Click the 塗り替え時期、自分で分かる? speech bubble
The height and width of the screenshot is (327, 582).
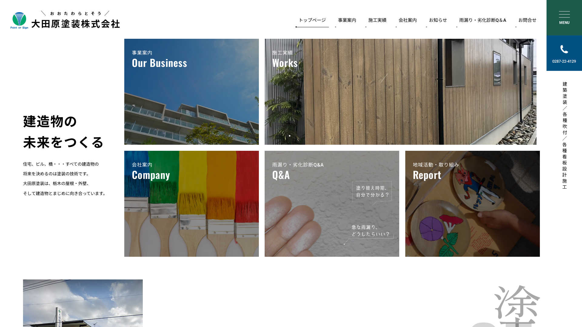pos(372,191)
